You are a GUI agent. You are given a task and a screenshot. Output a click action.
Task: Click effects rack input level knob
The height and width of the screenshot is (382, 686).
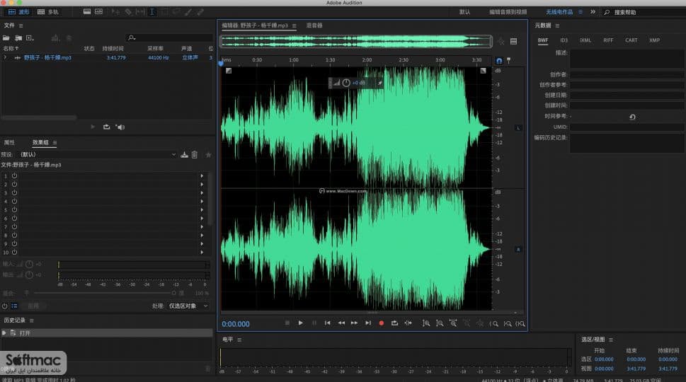pos(29,264)
